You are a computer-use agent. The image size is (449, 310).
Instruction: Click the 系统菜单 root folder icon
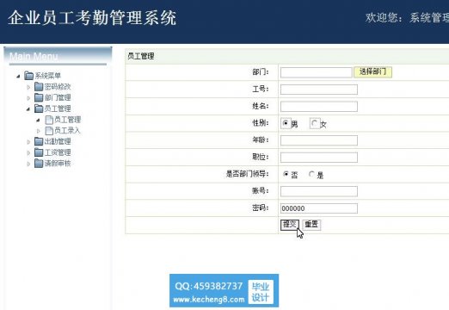click(x=28, y=76)
